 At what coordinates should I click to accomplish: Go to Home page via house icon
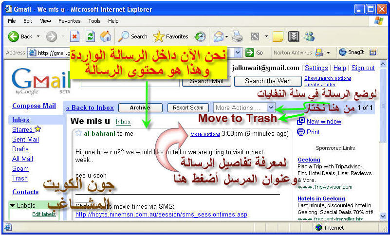pyautogui.click(x=106, y=36)
